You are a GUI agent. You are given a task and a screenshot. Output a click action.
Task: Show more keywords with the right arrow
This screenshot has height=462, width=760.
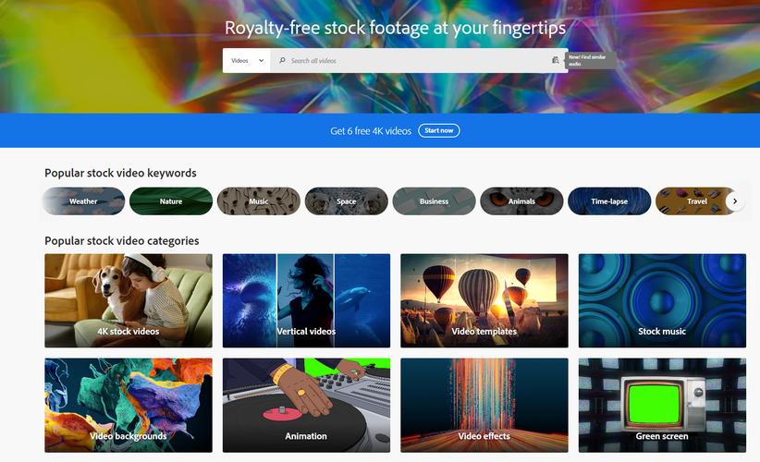[x=735, y=201]
